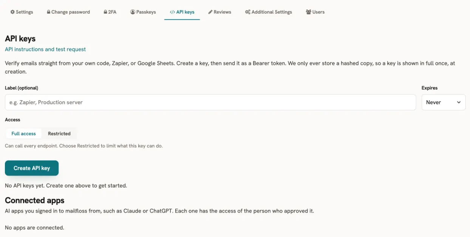Click the Create API key button
Viewport: 470px width, 237px height.
32,168
